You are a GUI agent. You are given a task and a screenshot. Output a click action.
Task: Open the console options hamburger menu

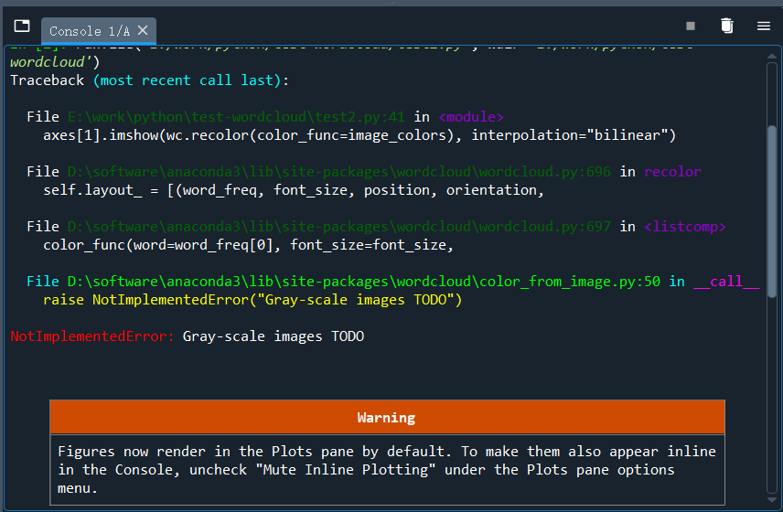click(763, 27)
